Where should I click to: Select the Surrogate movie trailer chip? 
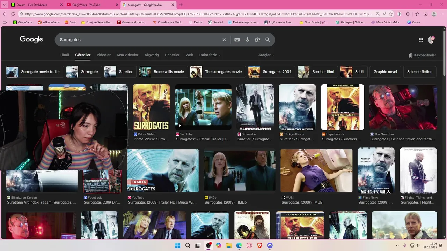click(x=35, y=72)
